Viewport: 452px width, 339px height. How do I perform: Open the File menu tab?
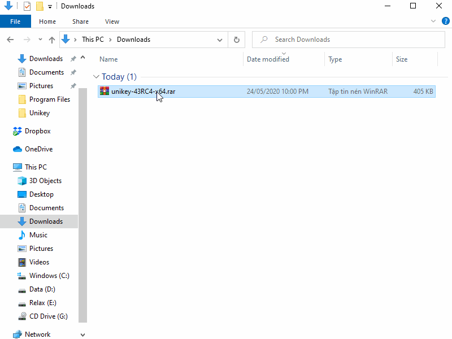click(x=15, y=21)
